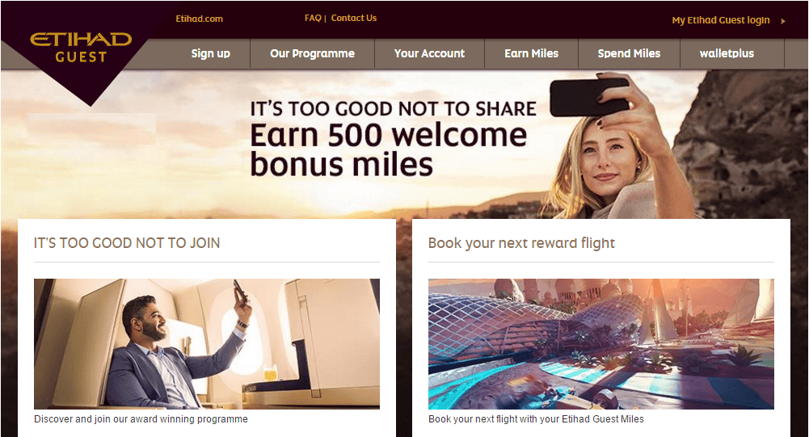The height and width of the screenshot is (437, 809).
Task: Open the Our Programme menu
Action: pos(312,53)
